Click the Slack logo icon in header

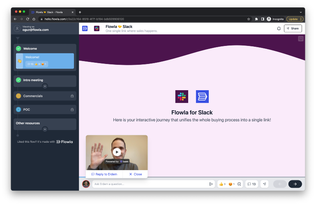(97, 29)
